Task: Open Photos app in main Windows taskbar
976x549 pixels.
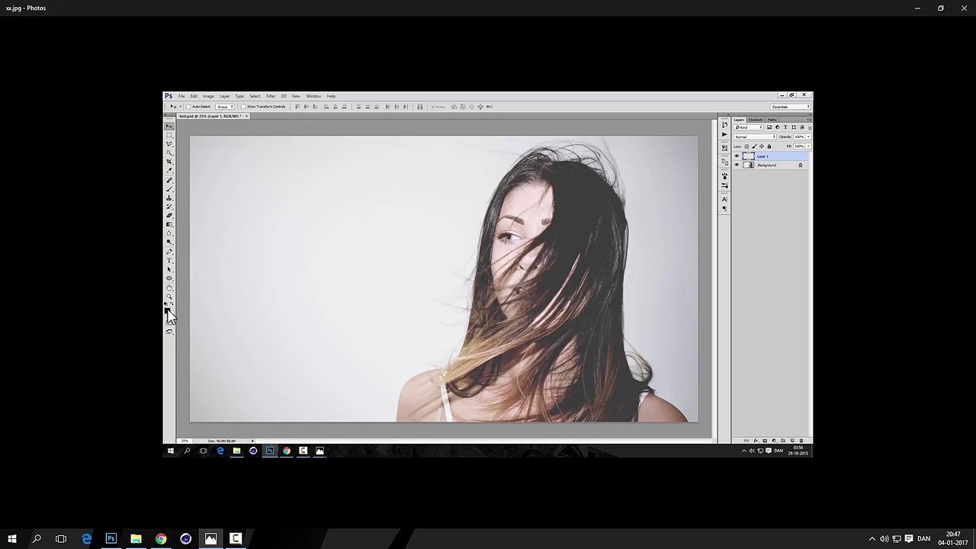Action: click(x=210, y=539)
